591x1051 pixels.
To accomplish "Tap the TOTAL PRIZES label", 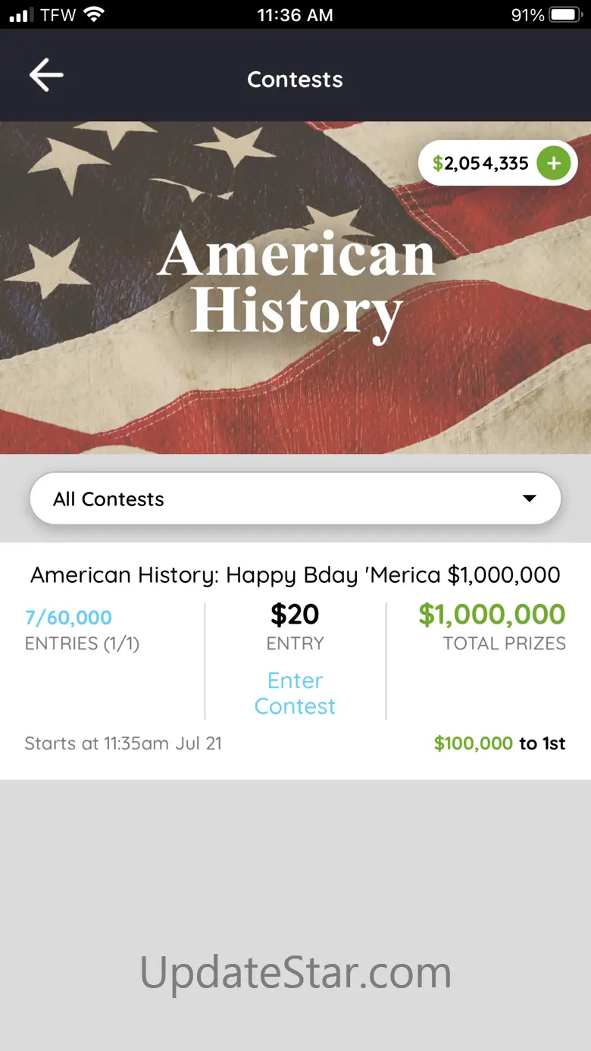I will pos(504,643).
